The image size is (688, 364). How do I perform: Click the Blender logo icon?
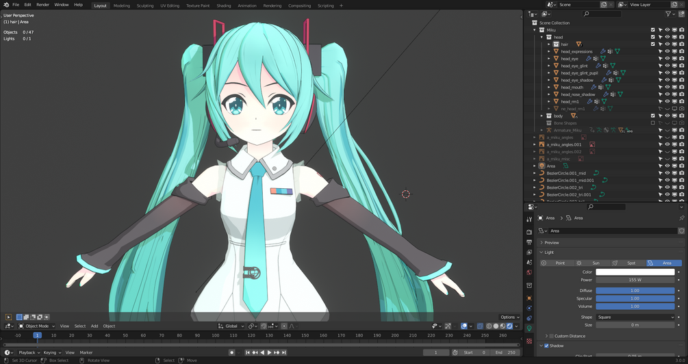point(6,5)
